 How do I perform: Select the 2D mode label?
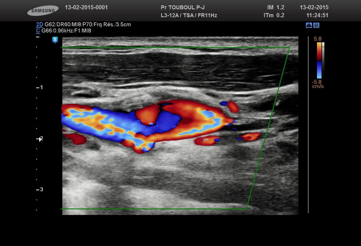(39, 25)
